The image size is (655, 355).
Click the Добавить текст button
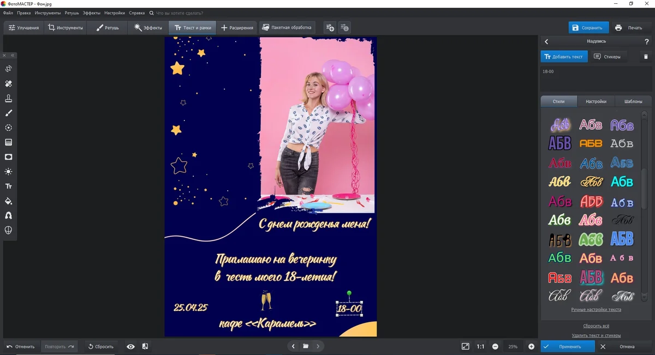(564, 57)
